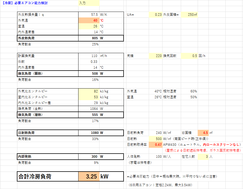Viewport: 243px width, 189px height.
Task: Click the 合計冷房負荷 result 3.25
Action: coord(89,177)
